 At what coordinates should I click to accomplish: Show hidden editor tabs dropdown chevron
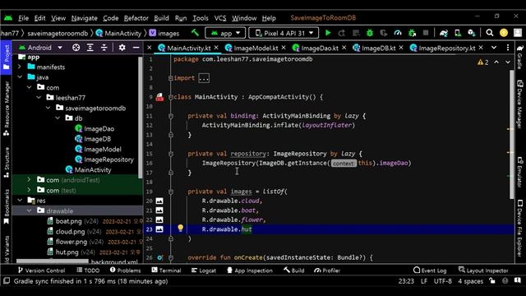tap(494, 48)
